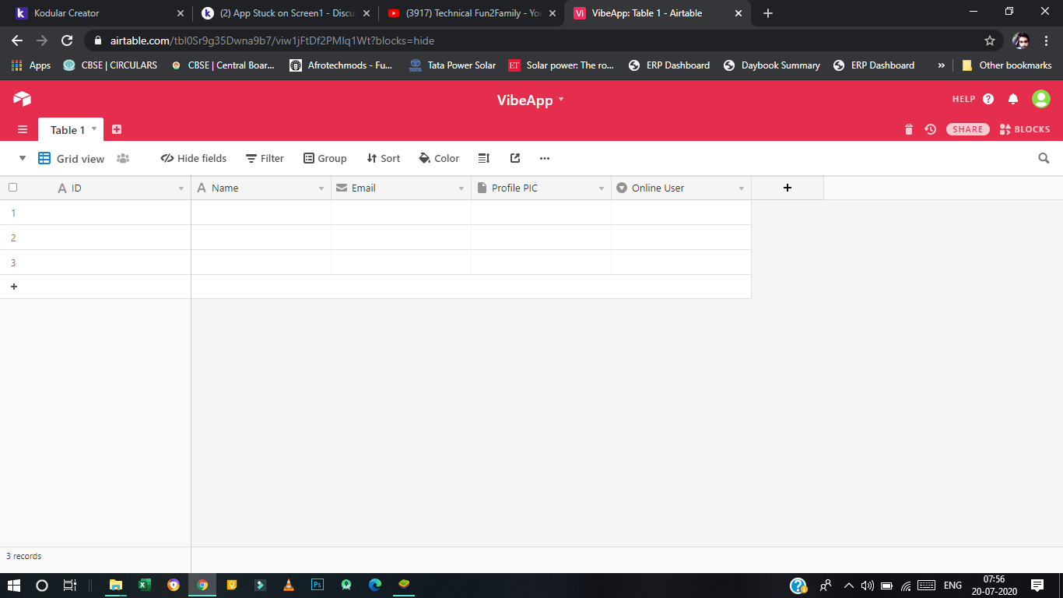Screen dimensions: 1063x598
Task: Open the Sort menu
Action: tap(384, 158)
